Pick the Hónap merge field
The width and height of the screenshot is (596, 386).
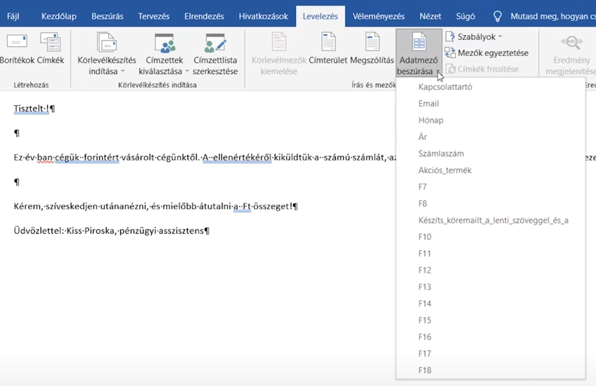pyautogui.click(x=431, y=120)
